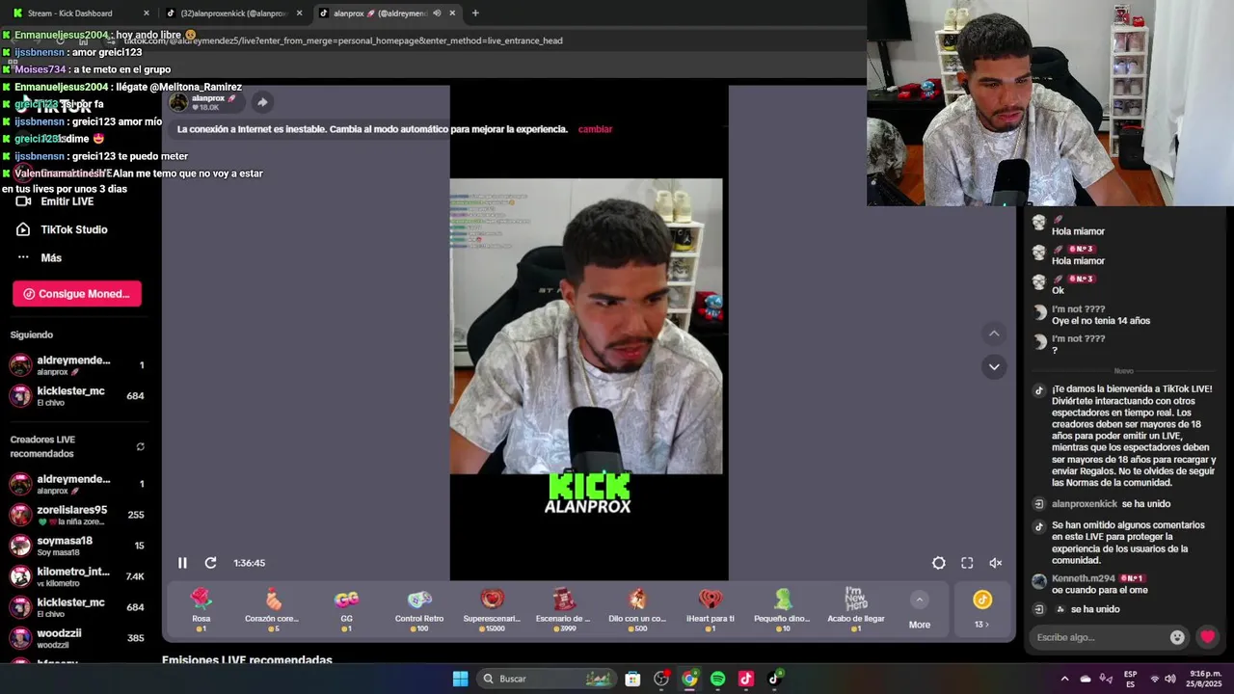1234x694 pixels.
Task: Open zorelislares95 recommended creator
Action: [x=77, y=515]
